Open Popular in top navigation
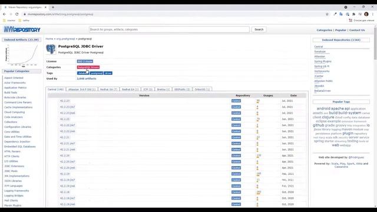 (340, 30)
